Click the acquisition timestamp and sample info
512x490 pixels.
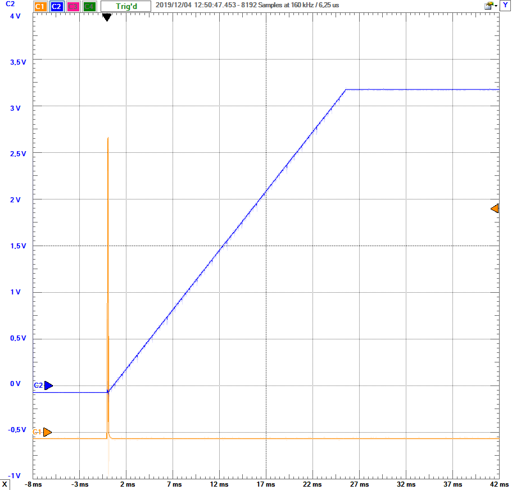click(247, 5)
